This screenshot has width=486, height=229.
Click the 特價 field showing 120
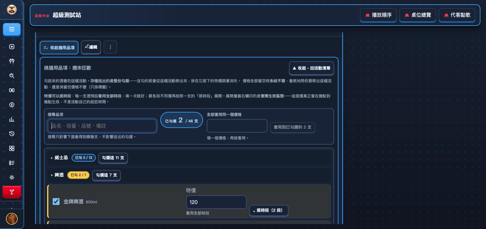[216, 202]
